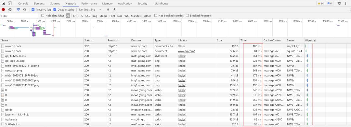Toggle Disable cache checkbox
The width and height of the screenshot is (351, 127).
[55, 10]
